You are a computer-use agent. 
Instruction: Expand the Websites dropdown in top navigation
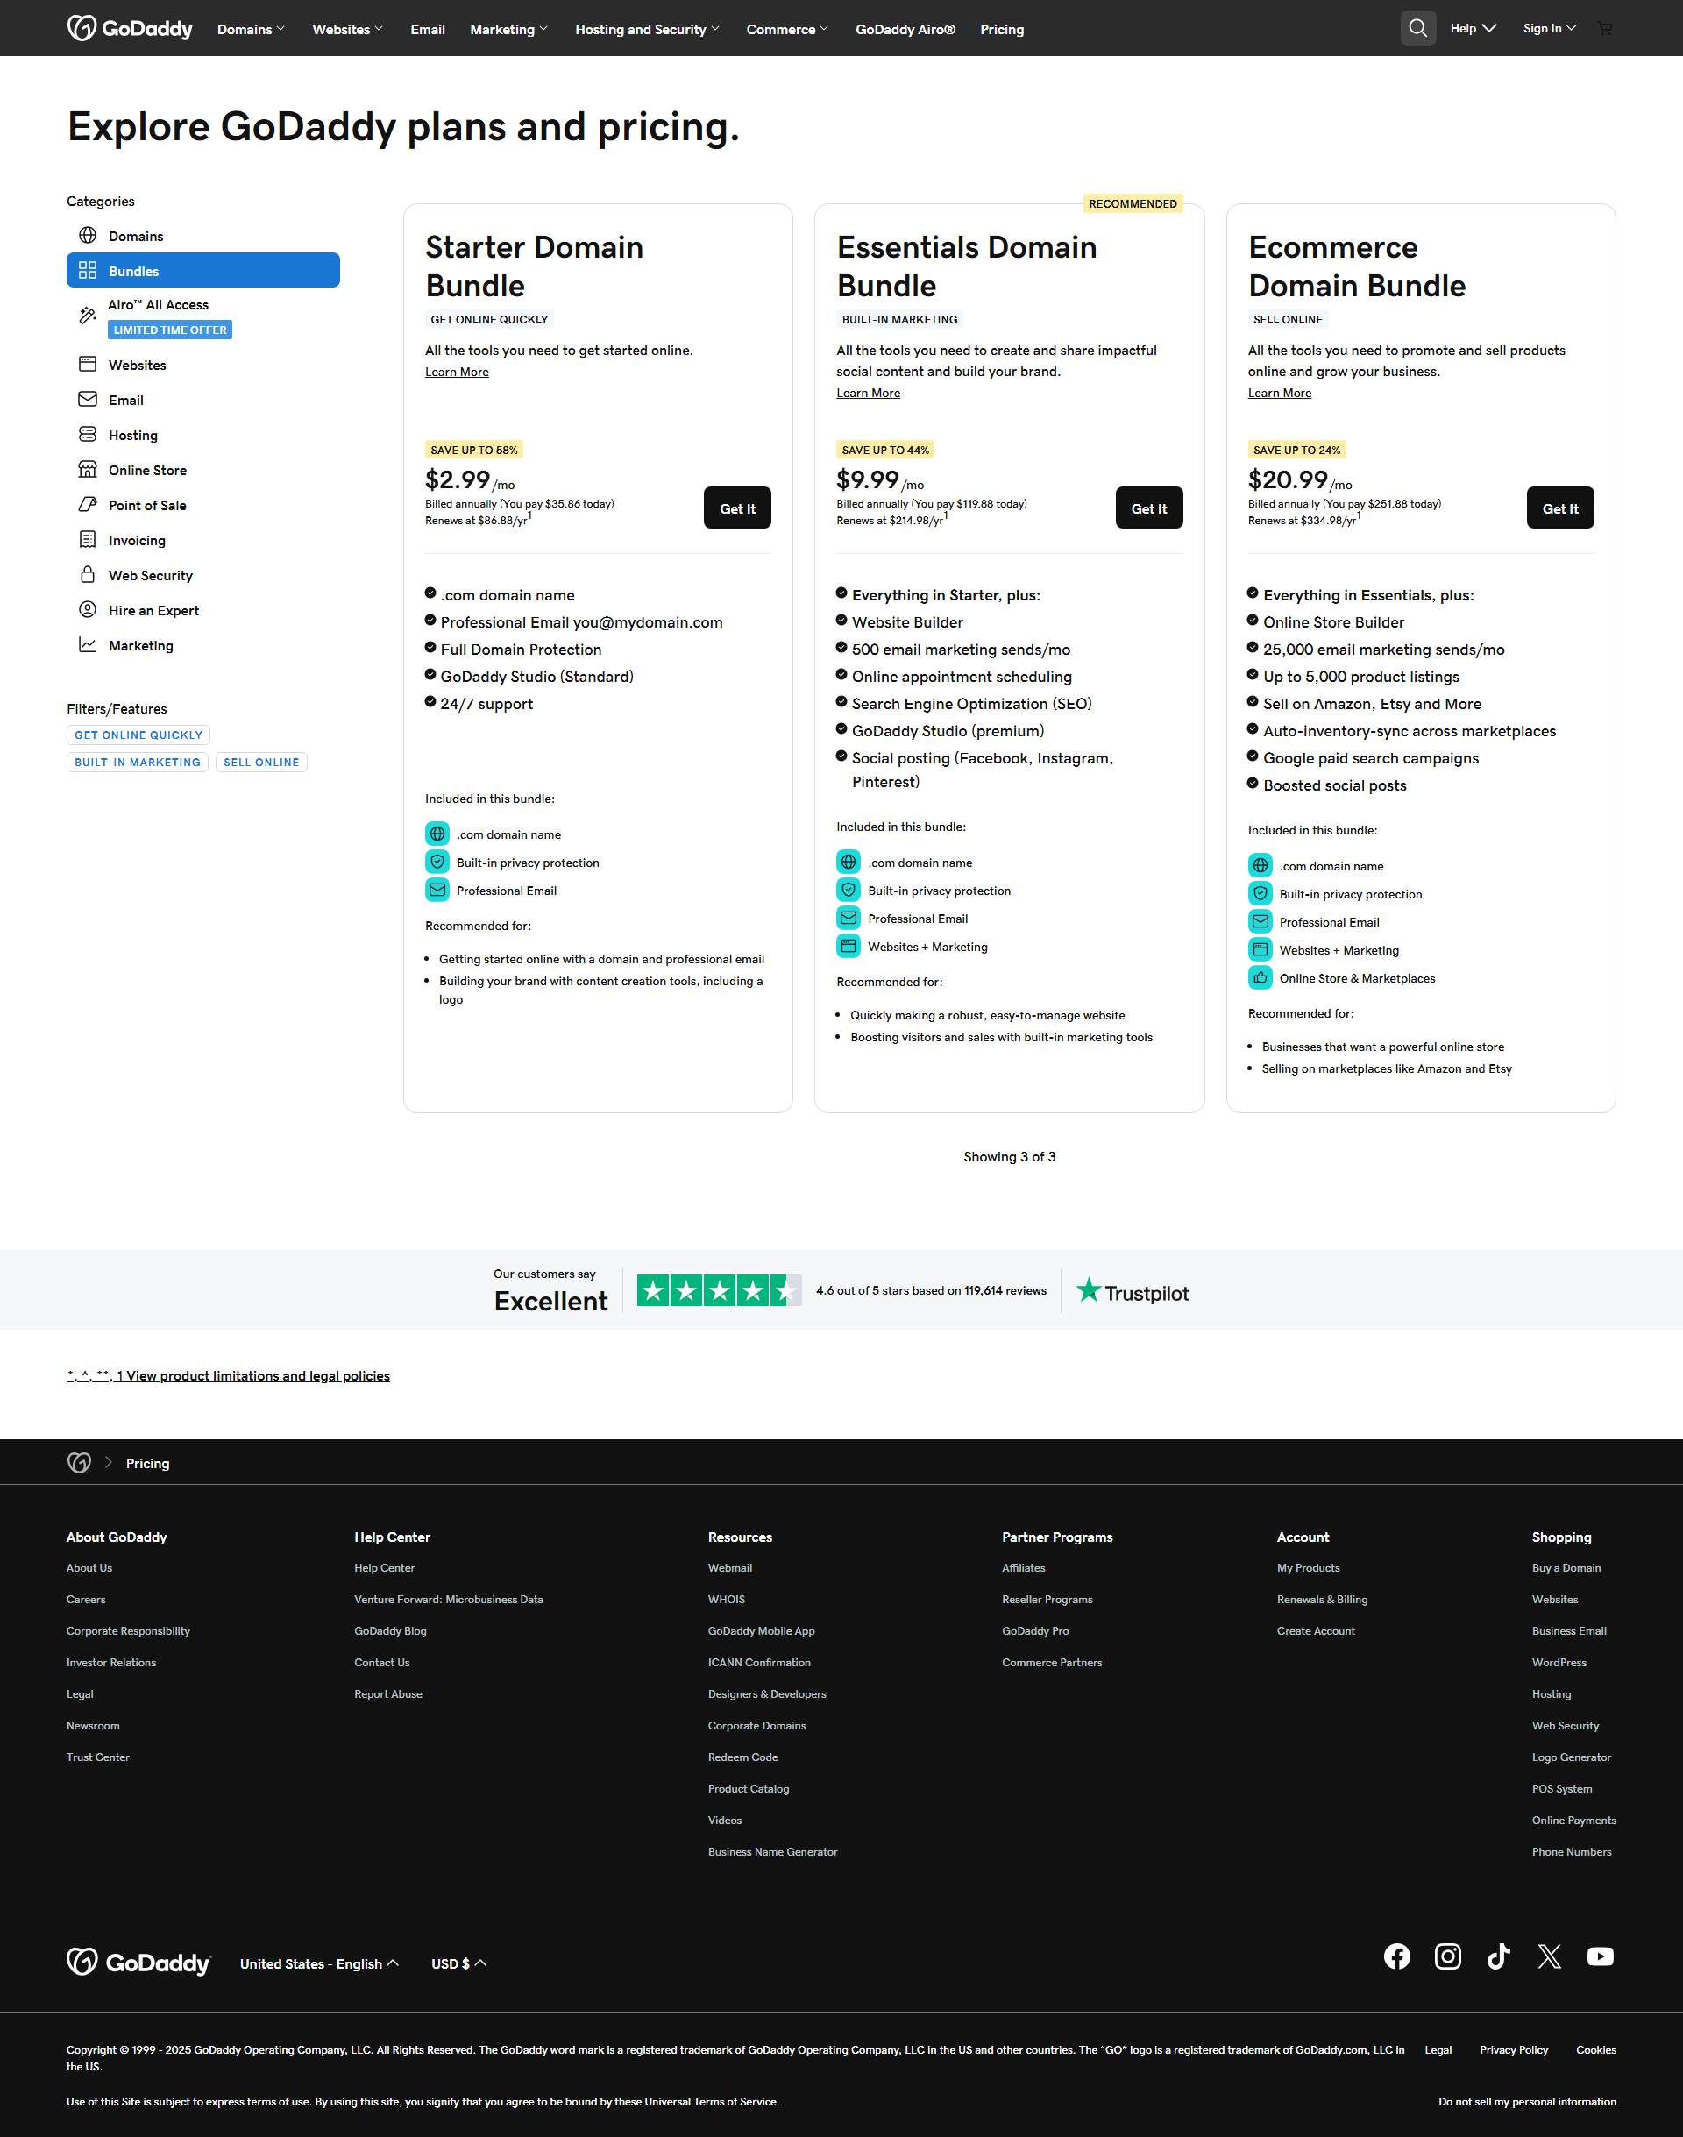coord(348,30)
